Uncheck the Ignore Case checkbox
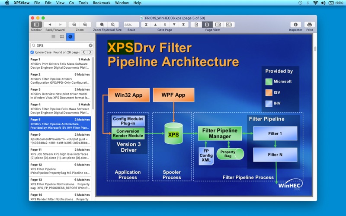 32,52
